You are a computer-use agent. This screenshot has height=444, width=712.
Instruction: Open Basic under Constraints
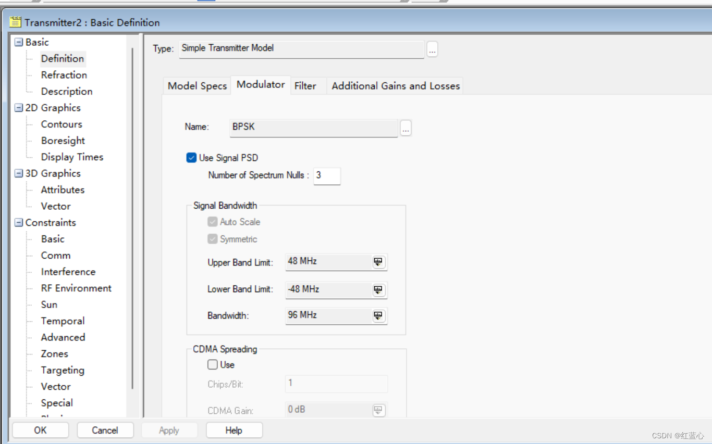pos(53,239)
